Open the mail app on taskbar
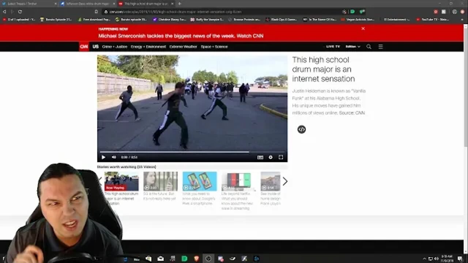The width and height of the screenshot is (468, 263). coord(161,259)
